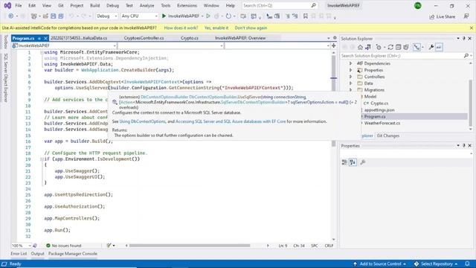Collapse the if block at line 19
This screenshot has width=476, height=268.
(42, 159)
